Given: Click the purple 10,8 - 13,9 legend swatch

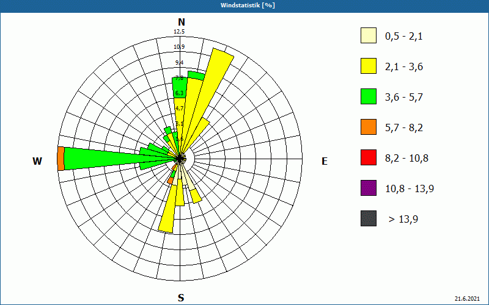Looking at the screenshot, I should 369,188.
